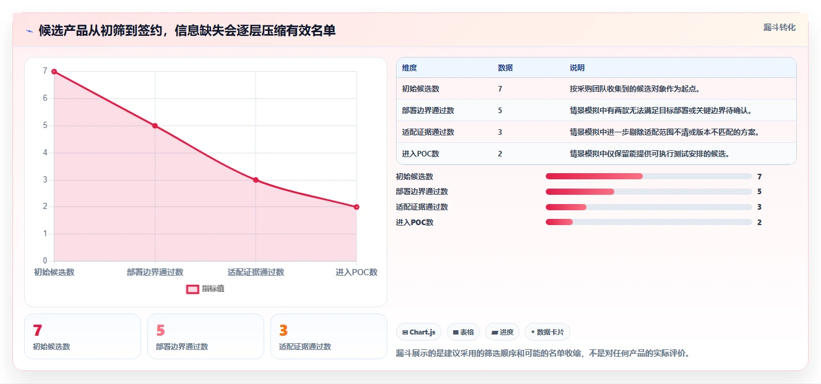Select the 进度 tag button

(x=502, y=332)
